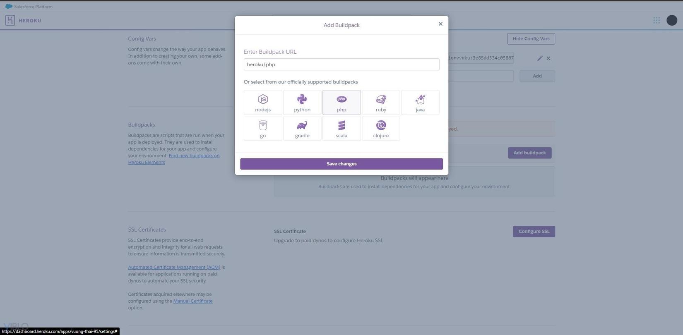
Task: Delete the config var with X icon
Action: (x=548, y=58)
